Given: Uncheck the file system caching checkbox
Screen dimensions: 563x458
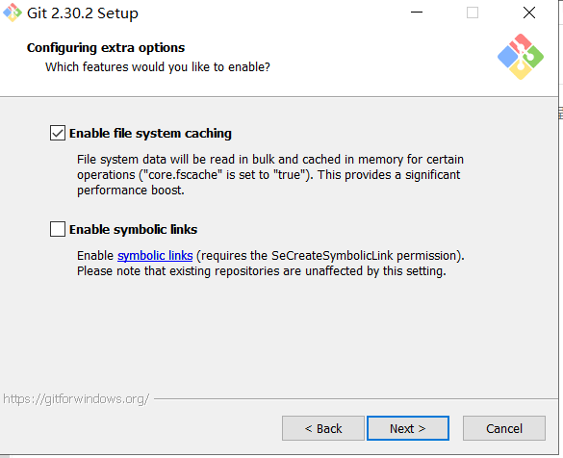Looking at the screenshot, I should (58, 133).
